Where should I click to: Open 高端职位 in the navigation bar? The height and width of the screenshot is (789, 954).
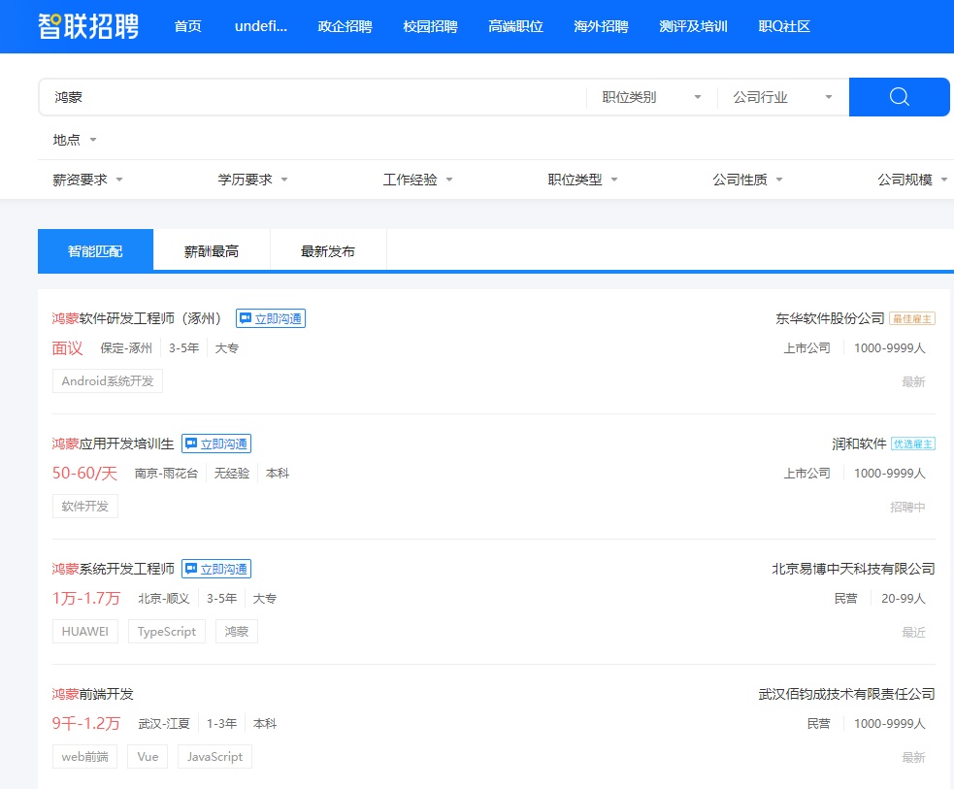[x=515, y=27]
